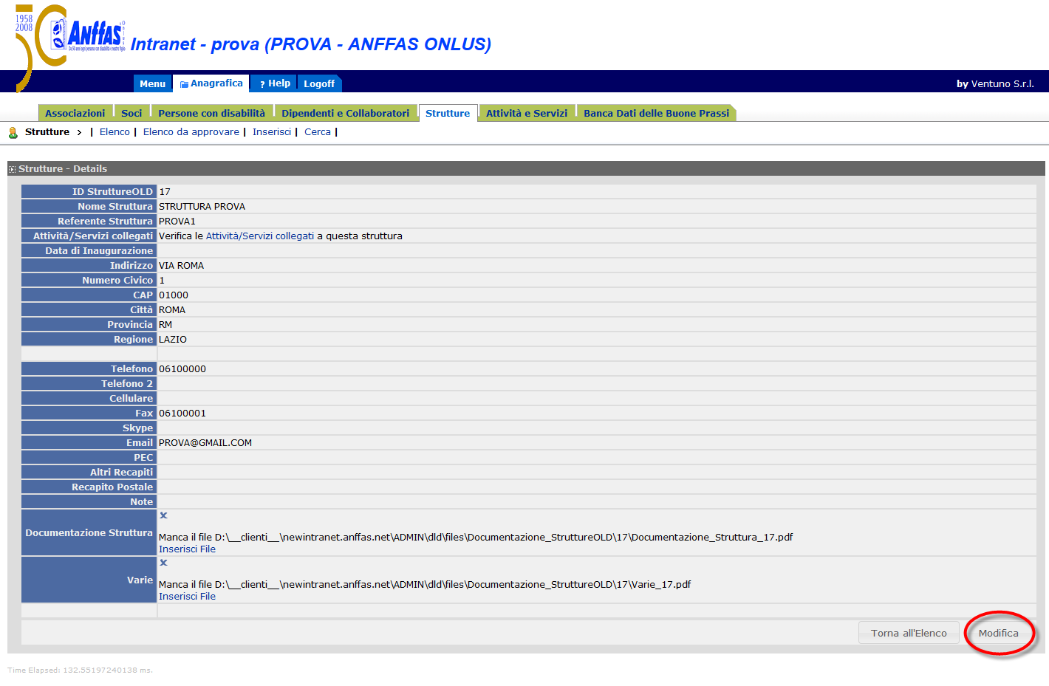Viewport: 1049px width, 686px height.
Task: Click the missing Documentazione_Struttura_17.pdf path text
Action: (x=476, y=538)
